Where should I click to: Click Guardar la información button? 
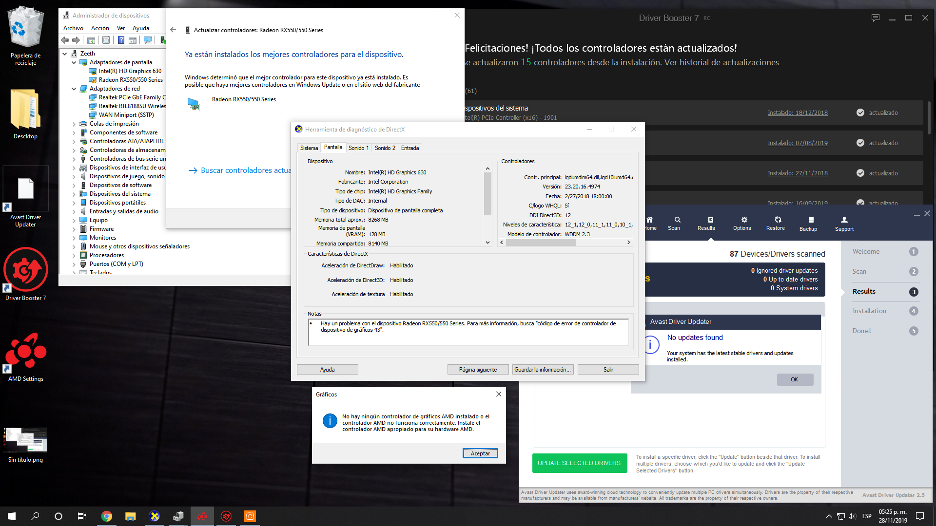click(x=542, y=370)
